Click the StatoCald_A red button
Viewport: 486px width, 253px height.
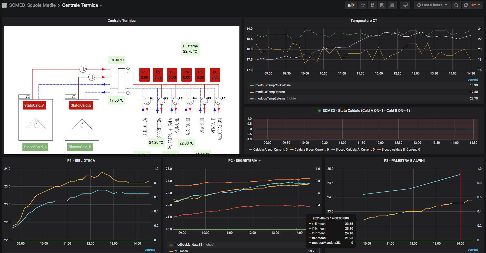[34, 105]
